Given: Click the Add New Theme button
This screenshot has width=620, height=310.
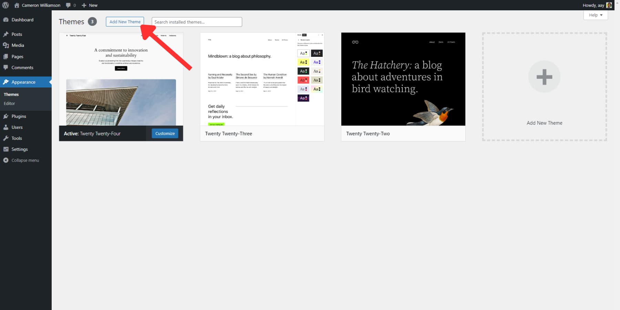Looking at the screenshot, I should click(x=125, y=21).
